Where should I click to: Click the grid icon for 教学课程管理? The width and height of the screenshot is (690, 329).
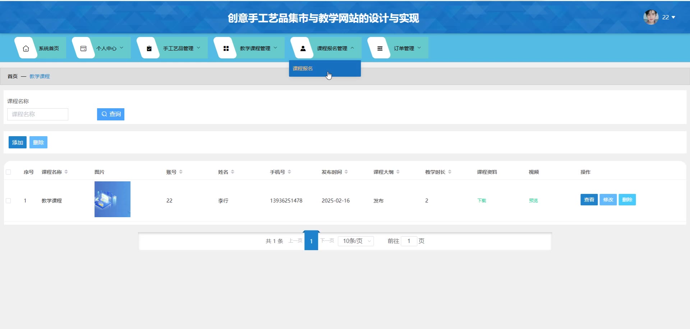point(226,48)
